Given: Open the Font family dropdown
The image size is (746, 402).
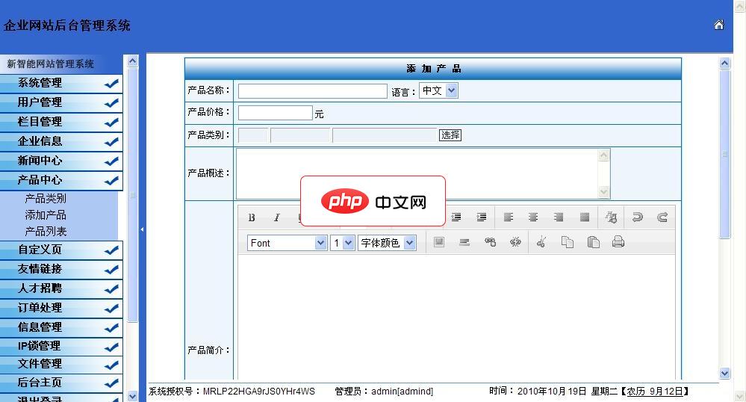Looking at the screenshot, I should click(x=287, y=243).
